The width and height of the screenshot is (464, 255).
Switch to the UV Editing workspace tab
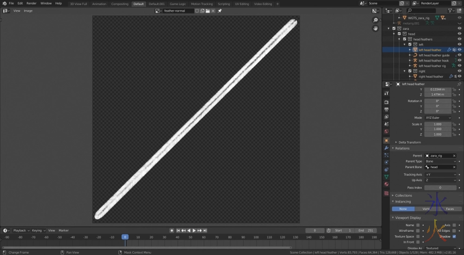pyautogui.click(x=242, y=4)
